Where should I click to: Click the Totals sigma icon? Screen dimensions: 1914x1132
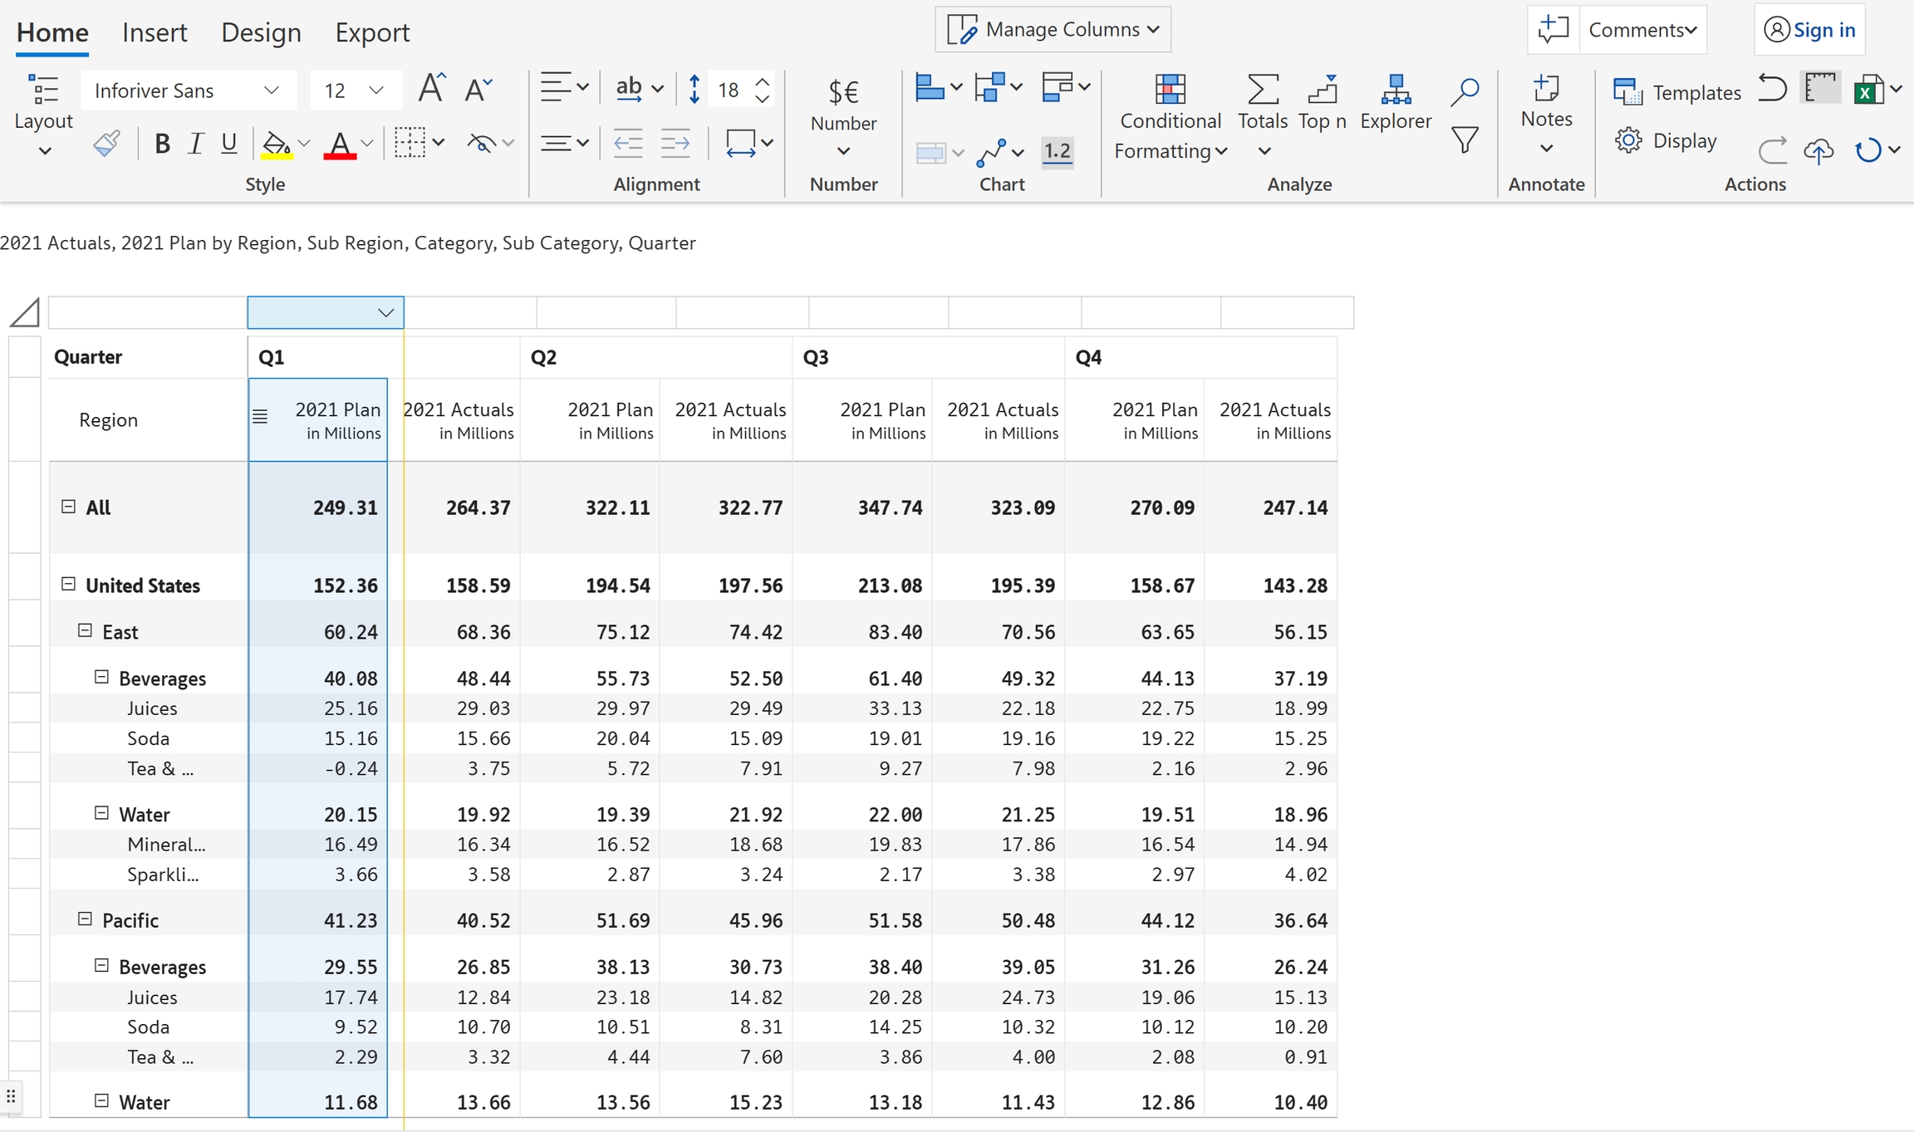click(x=1262, y=90)
